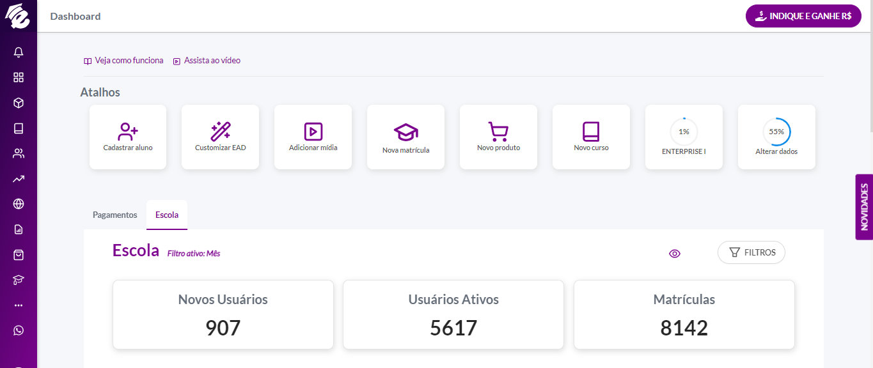Screen dimensions: 873x368
Task: Toggle values visibility with eye icon
Action: click(675, 254)
